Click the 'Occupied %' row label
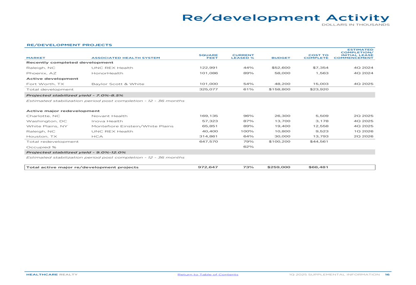416x285 pixels. 41,147
